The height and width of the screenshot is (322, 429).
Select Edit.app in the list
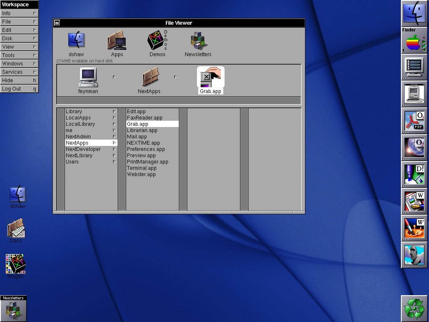point(152,112)
